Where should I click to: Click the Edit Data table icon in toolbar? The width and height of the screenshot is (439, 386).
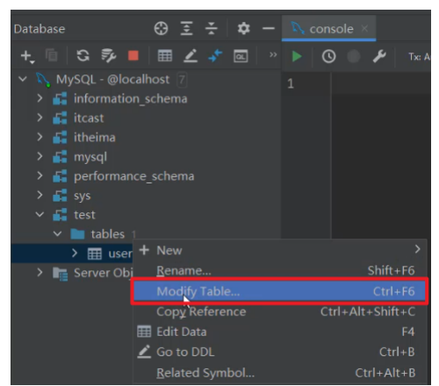coord(165,55)
